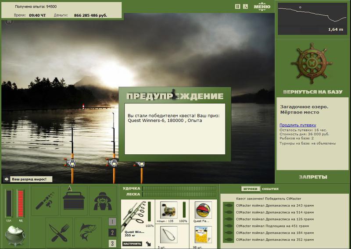Select rod slot number 2
The image size is (351, 249).
[x=112, y=233]
